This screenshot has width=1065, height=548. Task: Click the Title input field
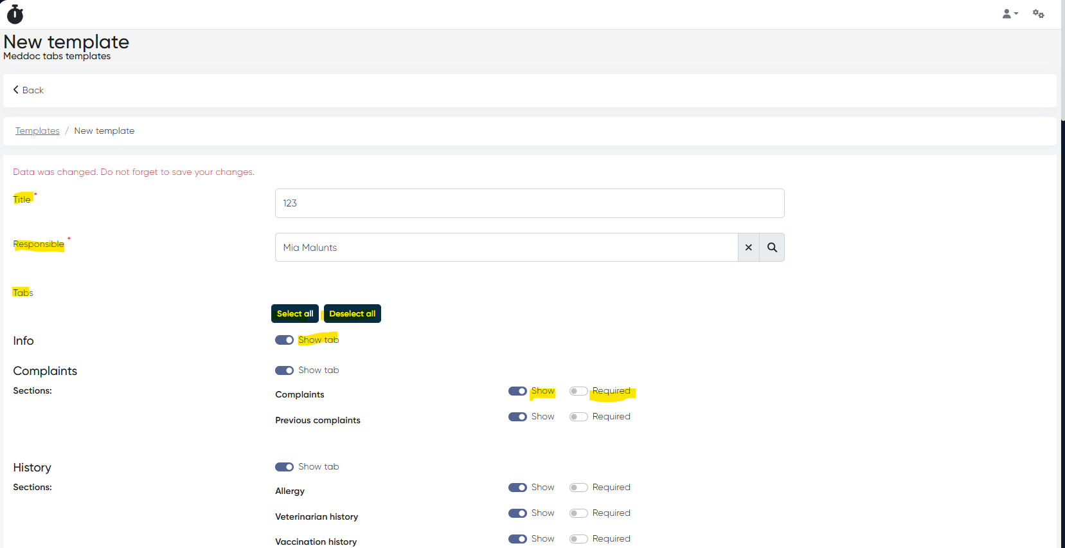(x=529, y=203)
